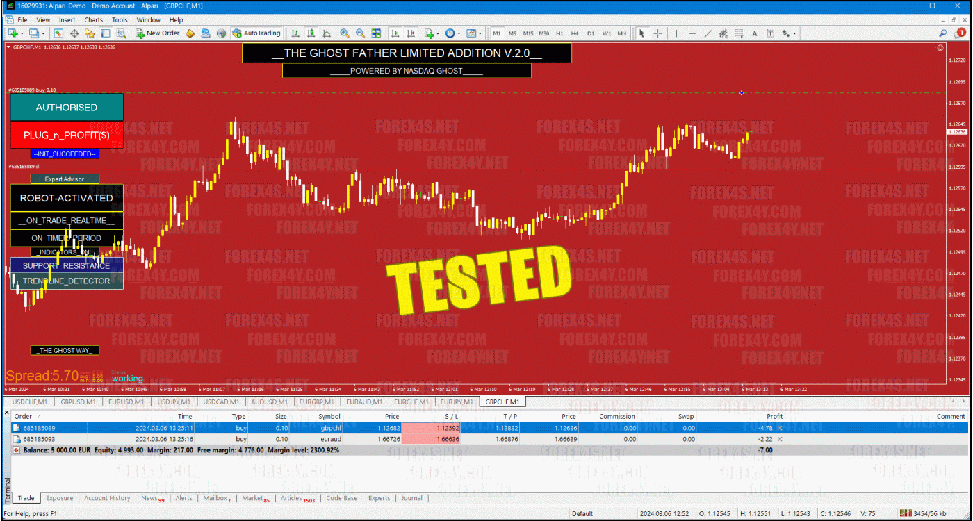
Task: Select the H4 timeframe button
Action: click(x=575, y=33)
